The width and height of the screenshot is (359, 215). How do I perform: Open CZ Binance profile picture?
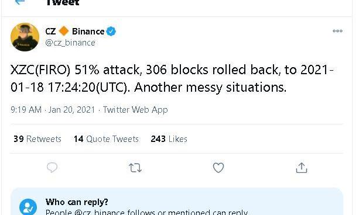click(x=25, y=37)
